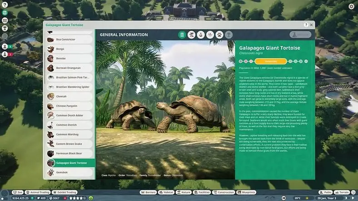Open the food and water tab icon
The width and height of the screenshot is (358, 201).
201,35
